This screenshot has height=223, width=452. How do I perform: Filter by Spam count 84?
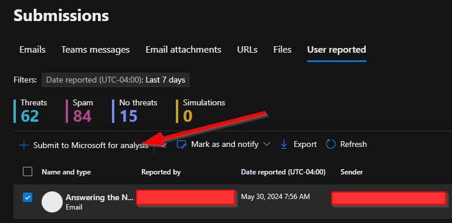tap(80, 111)
